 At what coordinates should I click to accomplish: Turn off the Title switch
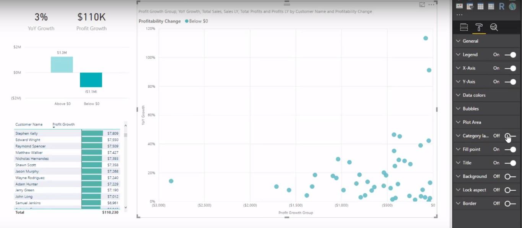tap(510, 163)
